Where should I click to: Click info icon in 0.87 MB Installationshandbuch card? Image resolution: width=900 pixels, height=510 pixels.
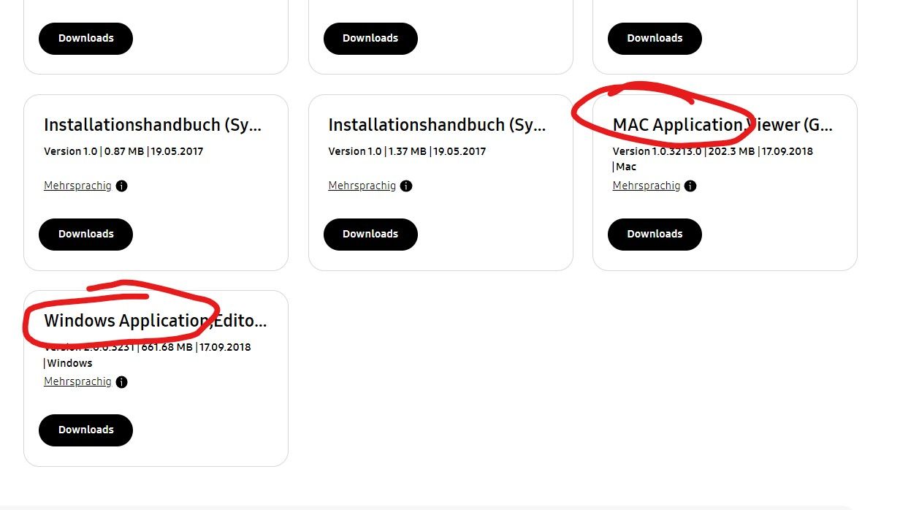122,186
